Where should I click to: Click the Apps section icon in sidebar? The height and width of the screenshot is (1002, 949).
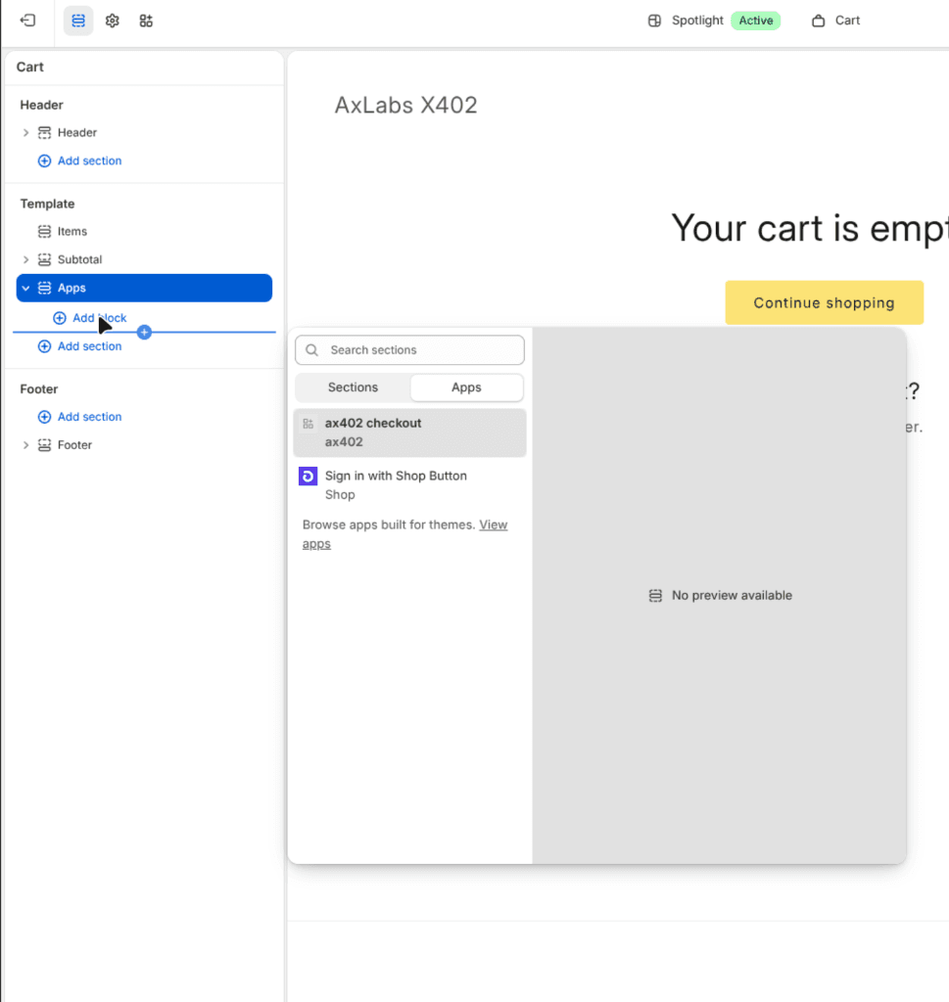44,289
